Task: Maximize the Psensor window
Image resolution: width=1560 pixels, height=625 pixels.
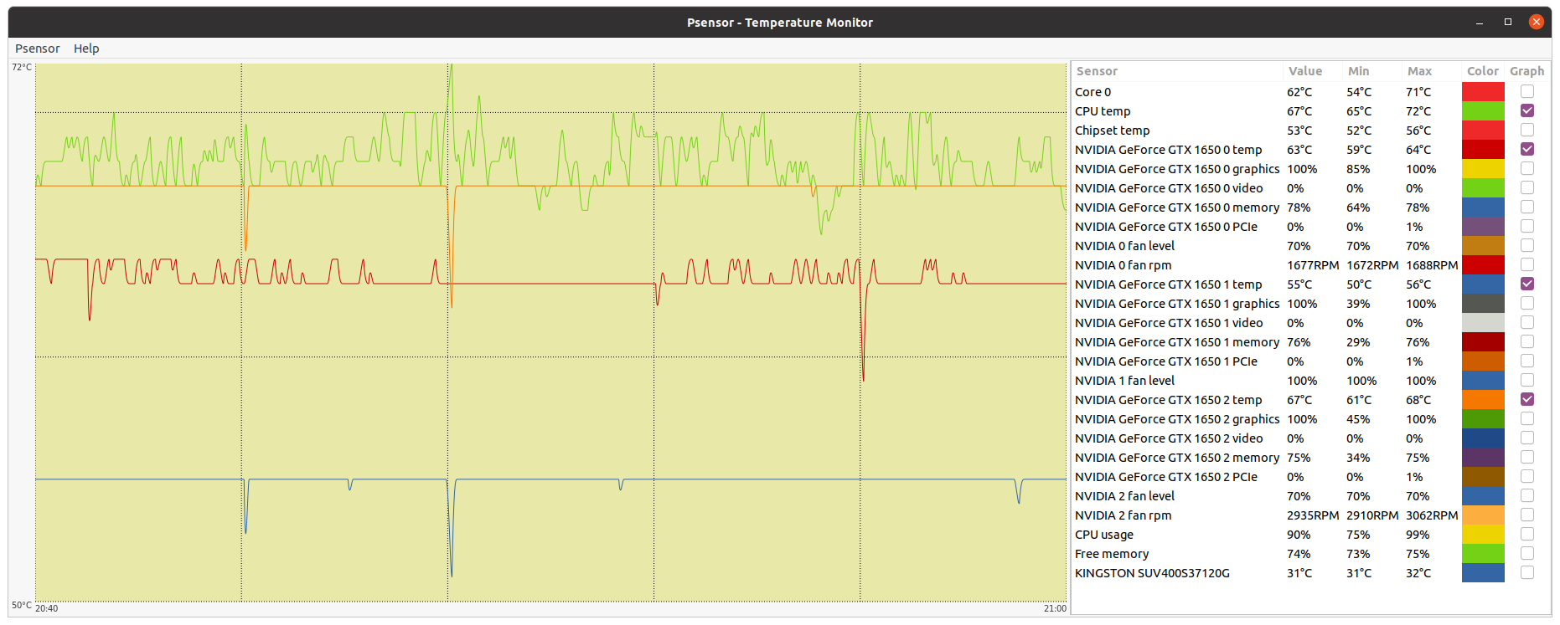Action: coord(1508,22)
